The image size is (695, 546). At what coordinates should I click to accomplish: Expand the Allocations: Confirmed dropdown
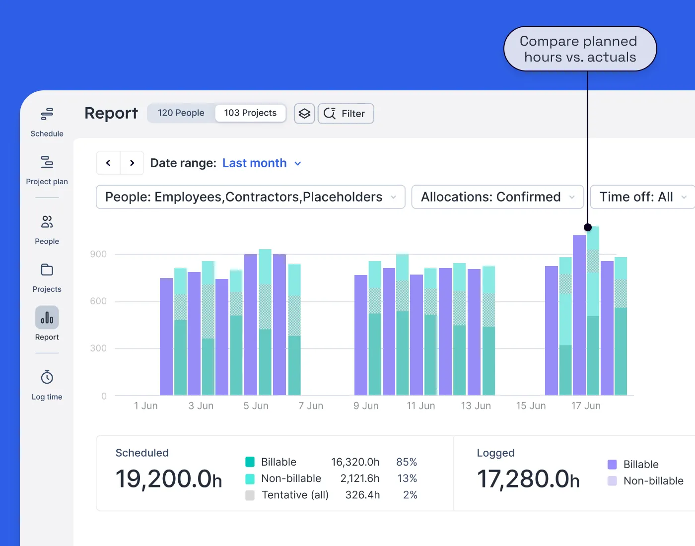point(497,197)
